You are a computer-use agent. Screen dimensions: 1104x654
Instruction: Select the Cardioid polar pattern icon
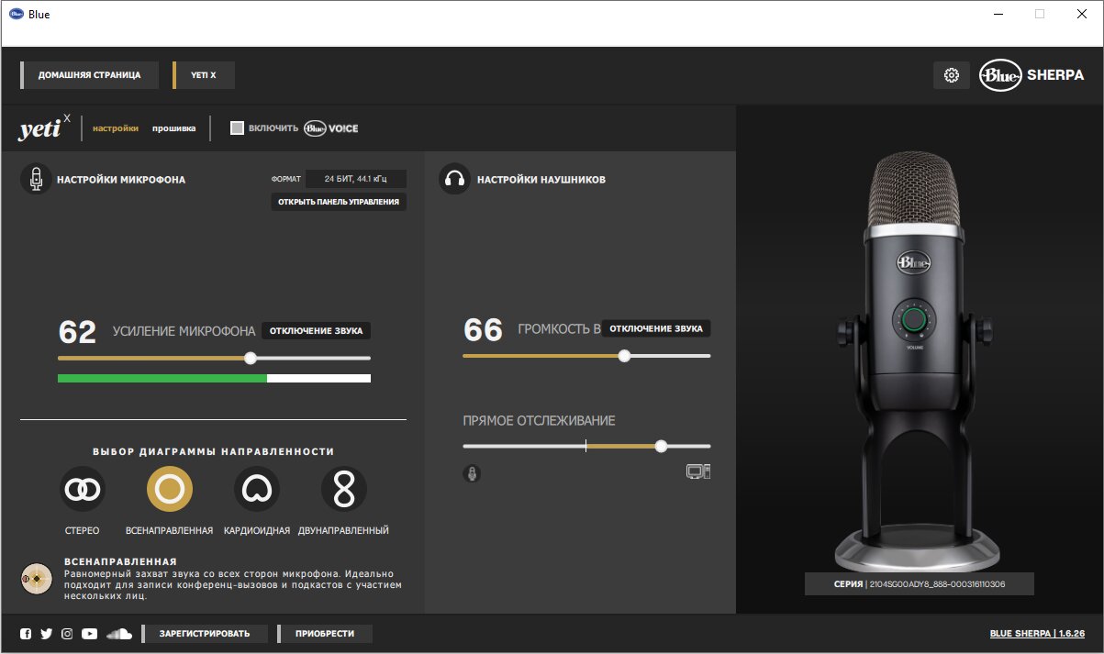click(x=257, y=490)
